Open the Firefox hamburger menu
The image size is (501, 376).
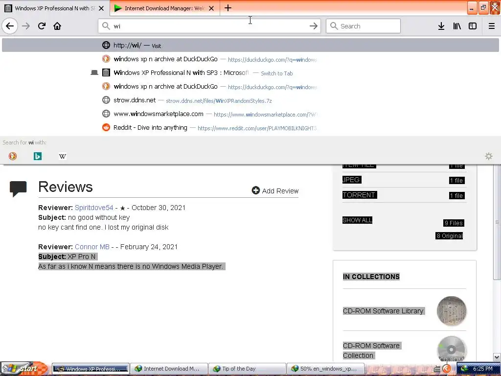tap(492, 26)
